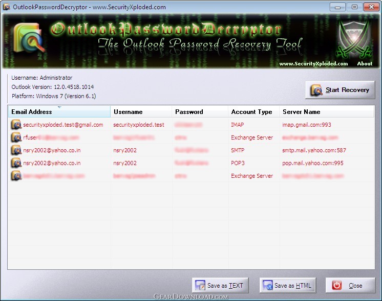
Task: Close the window using the title bar X
Action: (371, 7)
